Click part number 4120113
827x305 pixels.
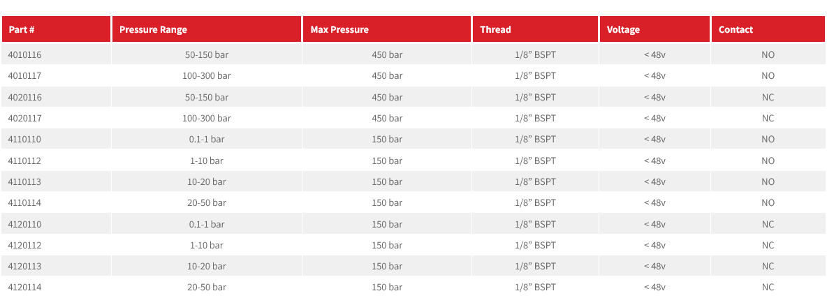(24, 266)
